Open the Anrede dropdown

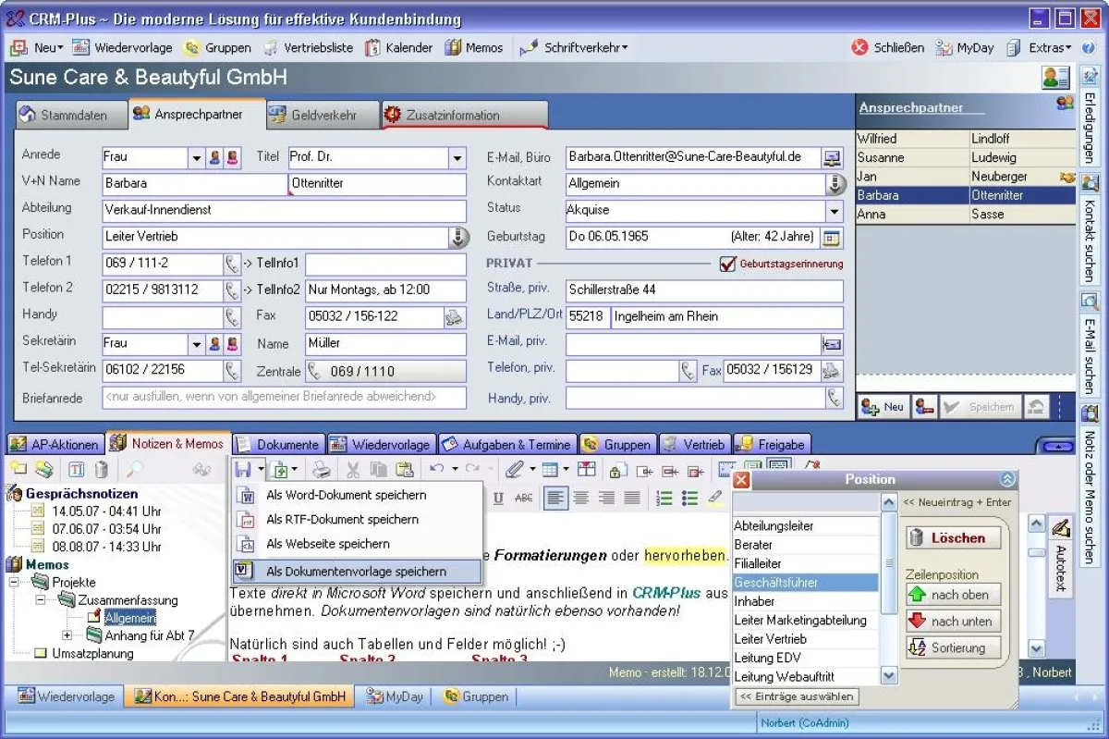196,158
